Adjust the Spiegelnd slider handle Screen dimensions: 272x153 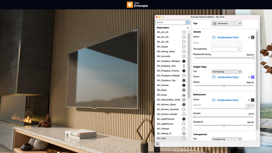point(224,125)
